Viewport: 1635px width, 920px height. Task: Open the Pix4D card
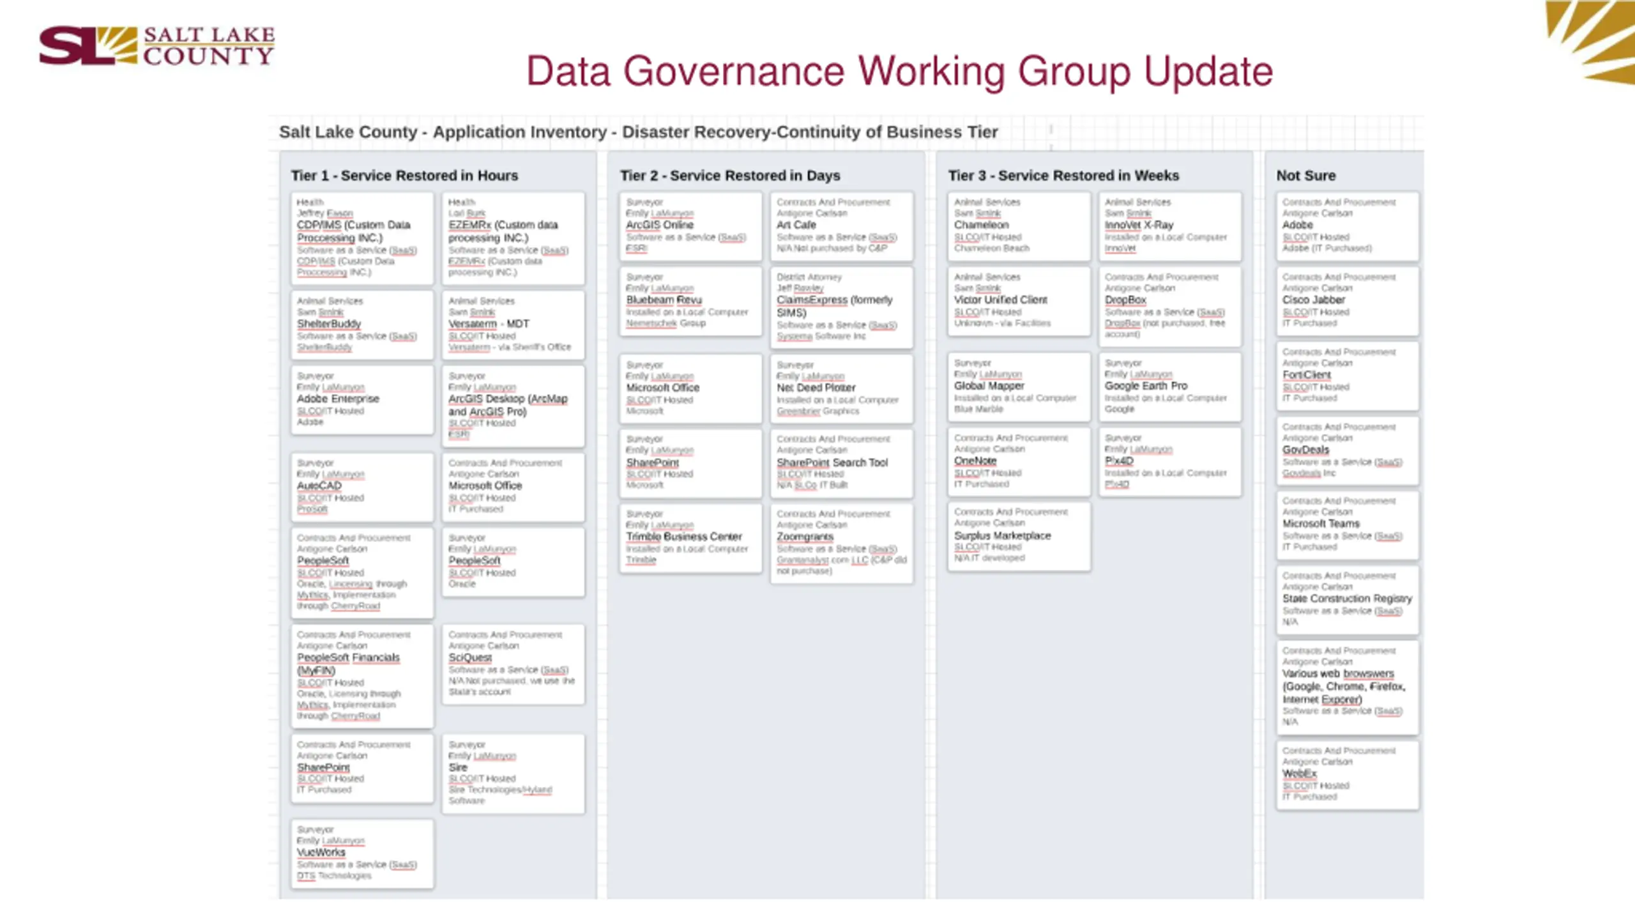[1170, 463]
